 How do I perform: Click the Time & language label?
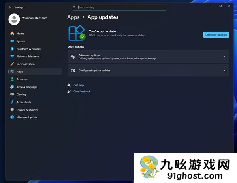(27, 87)
